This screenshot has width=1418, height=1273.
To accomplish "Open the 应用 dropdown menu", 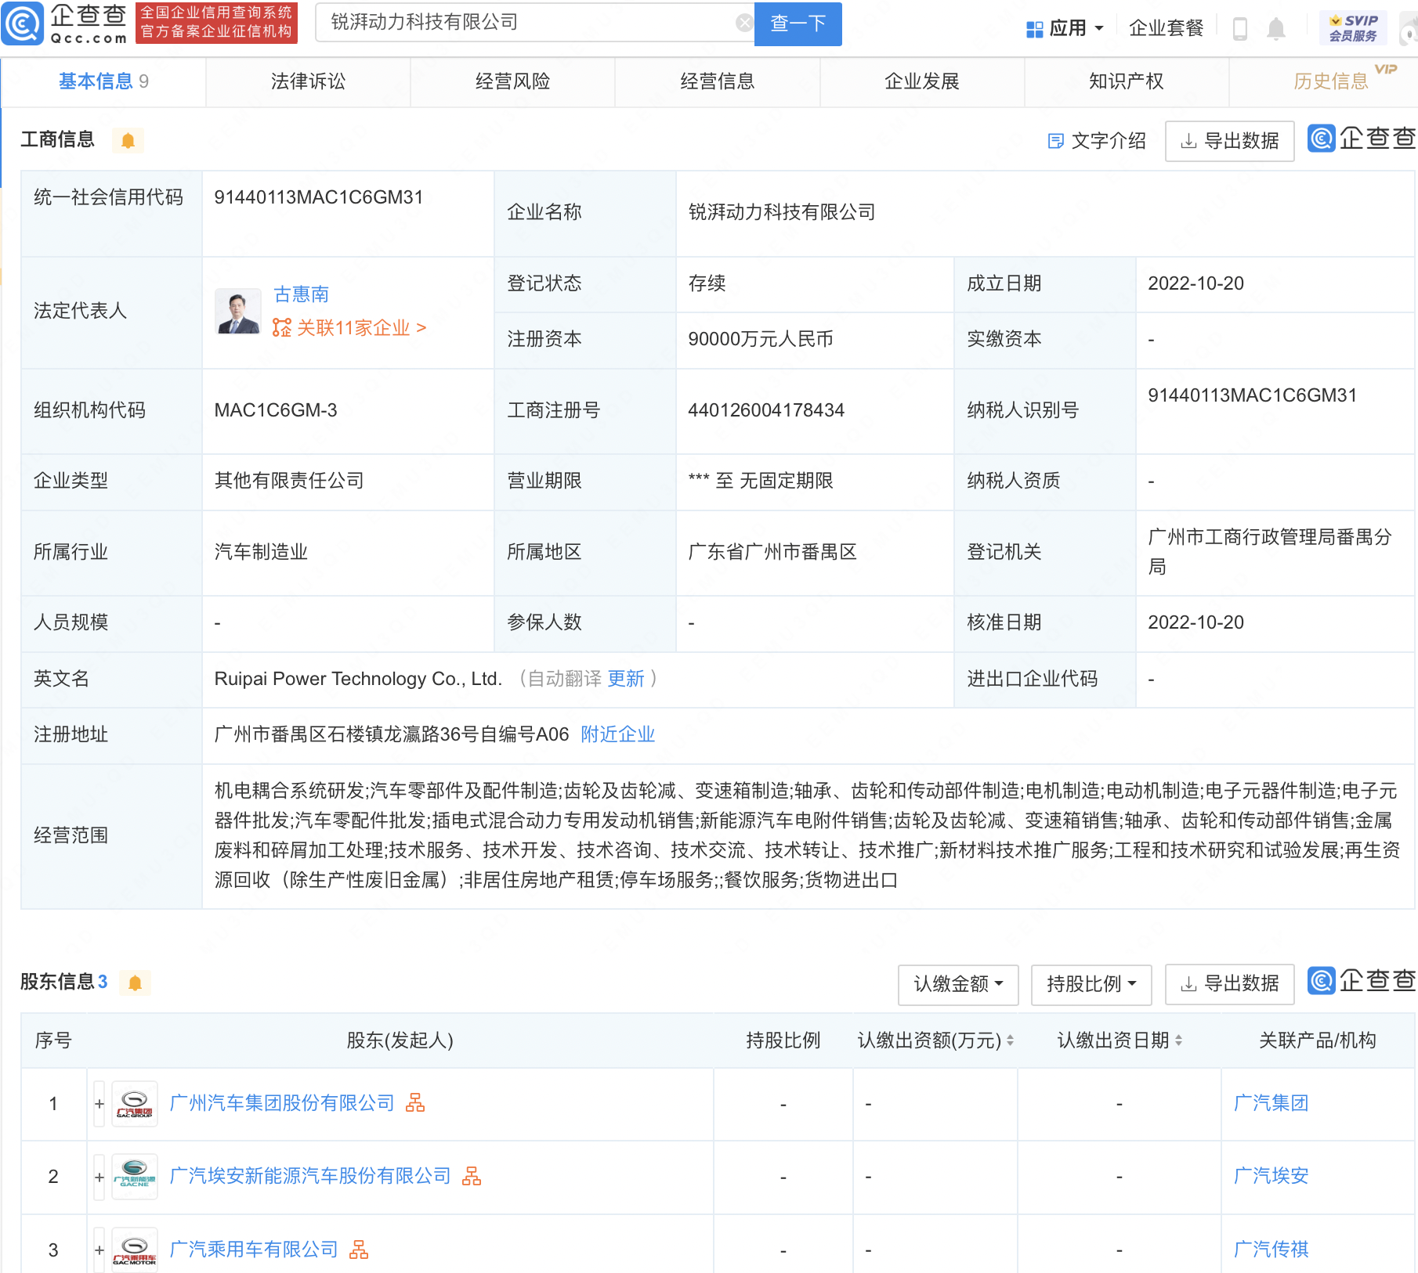I will [1065, 29].
